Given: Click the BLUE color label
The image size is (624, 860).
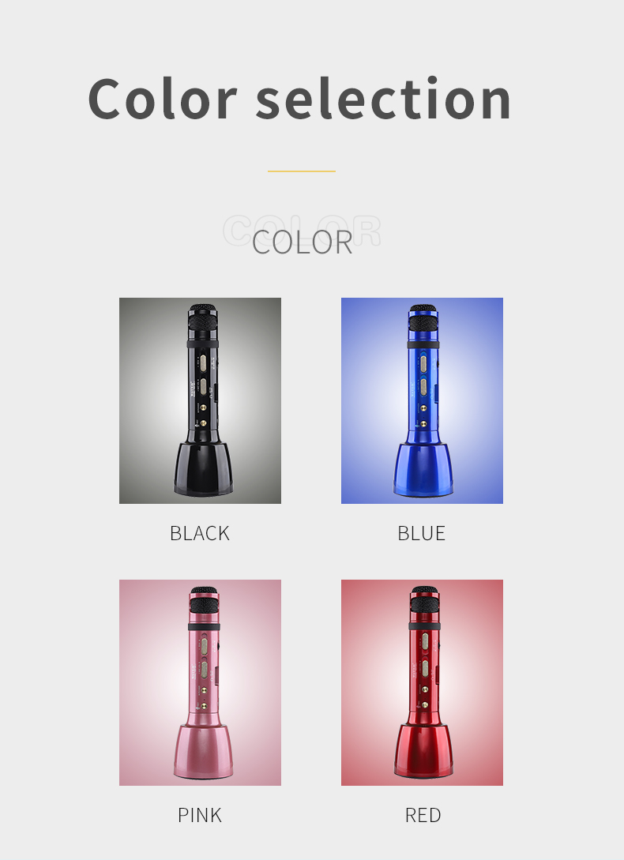Looking at the screenshot, I should pos(422,533).
